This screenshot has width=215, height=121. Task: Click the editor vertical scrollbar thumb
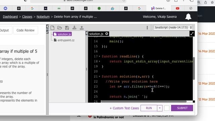[194, 68]
